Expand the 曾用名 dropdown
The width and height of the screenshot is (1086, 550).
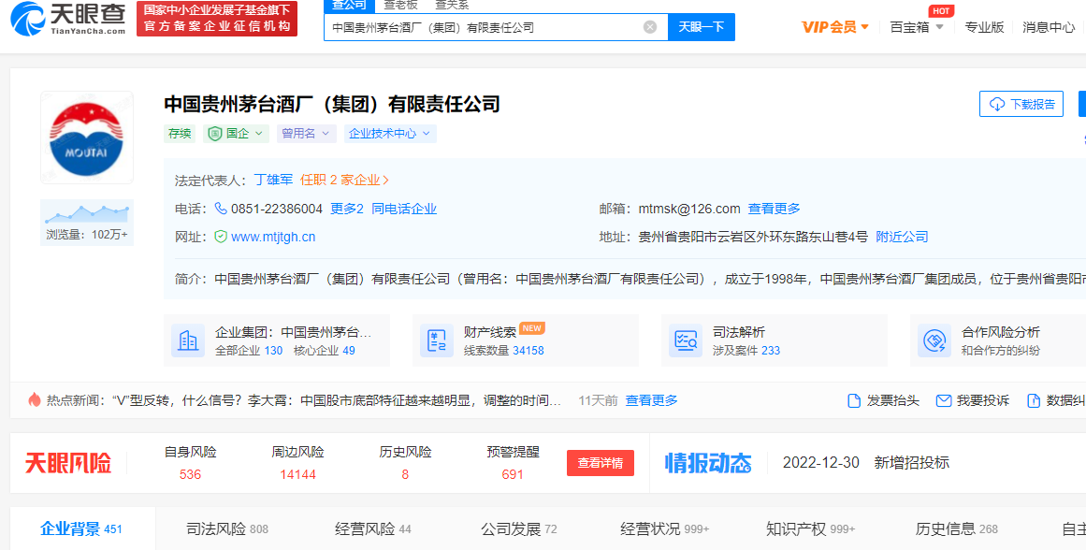pos(326,133)
